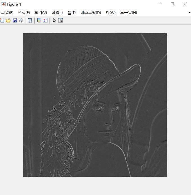Toggle the Edit Plot arrow tool
Screen dimensions: 191x195
point(54,20)
